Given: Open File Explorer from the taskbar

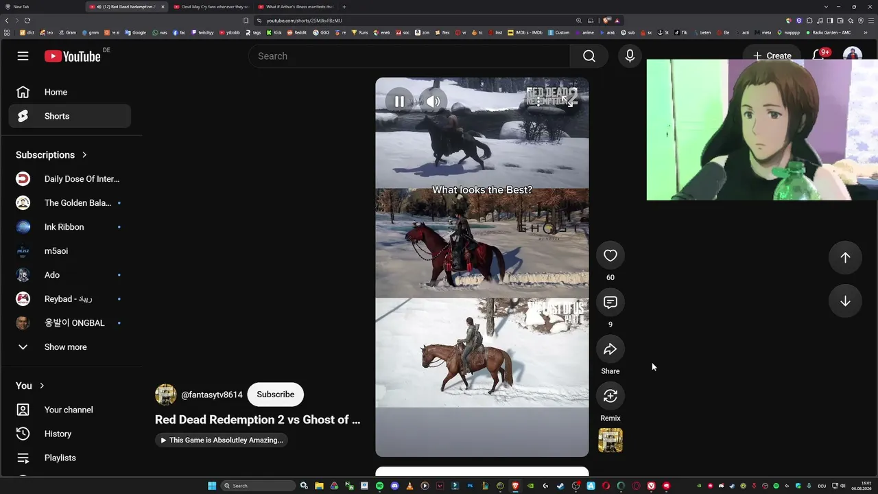Looking at the screenshot, I should (319, 486).
